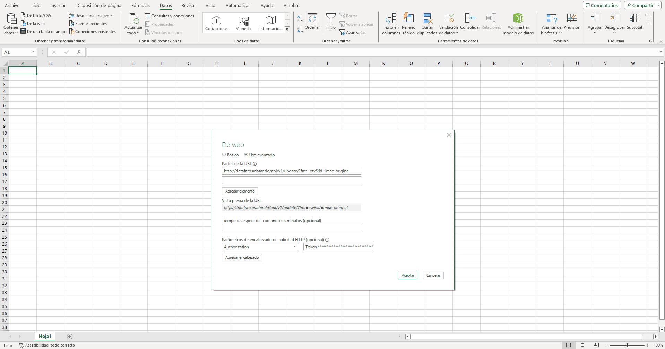The height and width of the screenshot is (349, 665).
Task: Select Cotizaciones data type
Action: [217, 23]
